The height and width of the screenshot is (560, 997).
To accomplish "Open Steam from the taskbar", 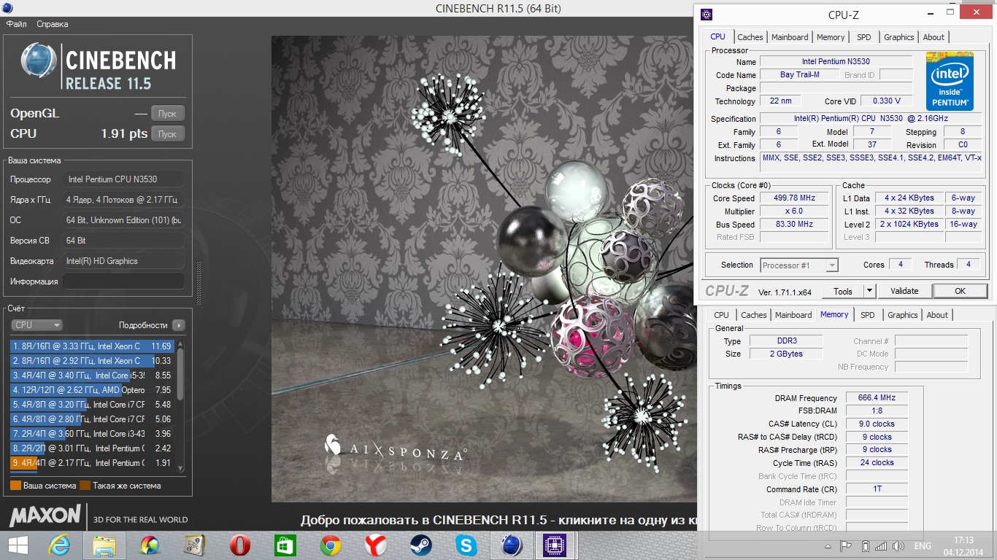I will coord(421,545).
